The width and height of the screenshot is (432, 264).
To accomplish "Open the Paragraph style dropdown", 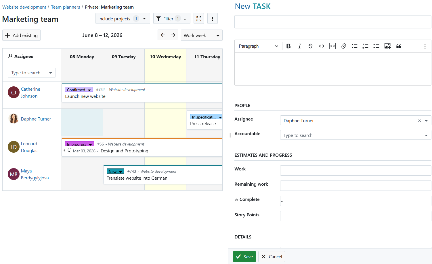I will [258, 46].
